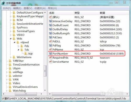131x102 pixels.
Task: Select the Wds folder icon
Action: click(x=14, y=38)
